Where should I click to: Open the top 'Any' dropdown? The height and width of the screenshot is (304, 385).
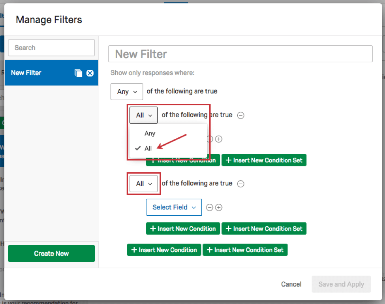pos(126,91)
